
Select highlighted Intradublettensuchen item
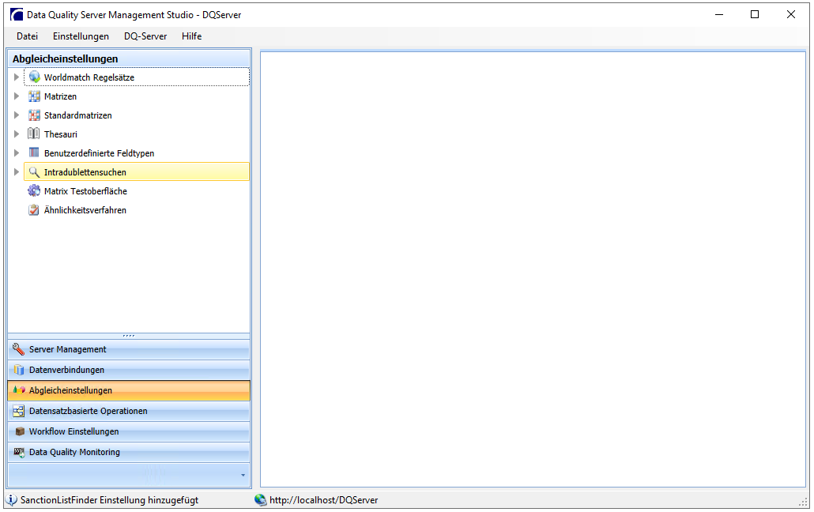137,172
